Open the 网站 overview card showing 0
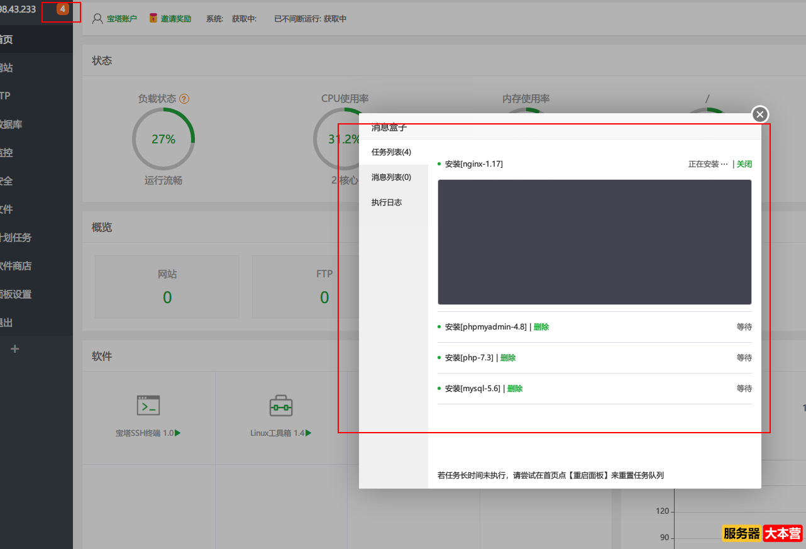The width and height of the screenshot is (806, 549). pos(167,287)
